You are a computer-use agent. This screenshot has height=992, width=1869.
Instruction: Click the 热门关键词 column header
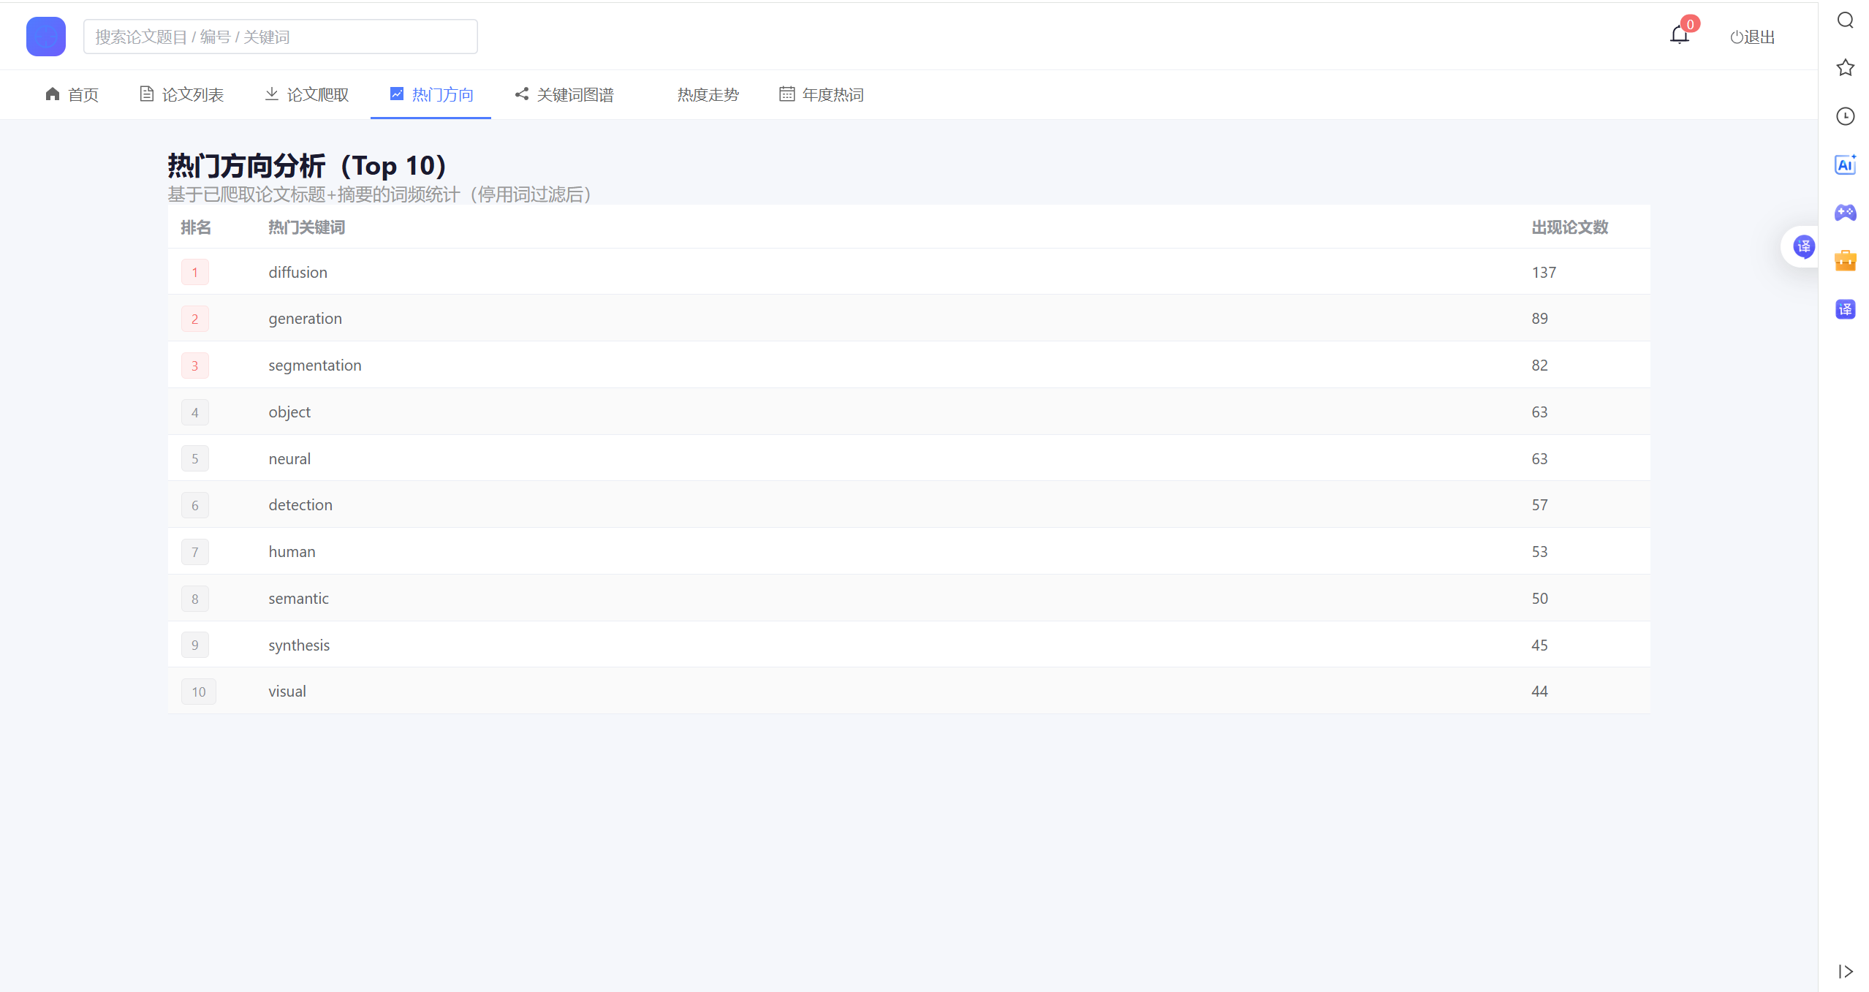(x=306, y=227)
